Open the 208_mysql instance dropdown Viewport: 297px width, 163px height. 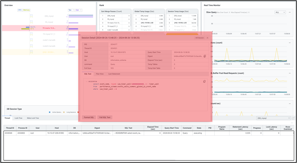click(273, 118)
